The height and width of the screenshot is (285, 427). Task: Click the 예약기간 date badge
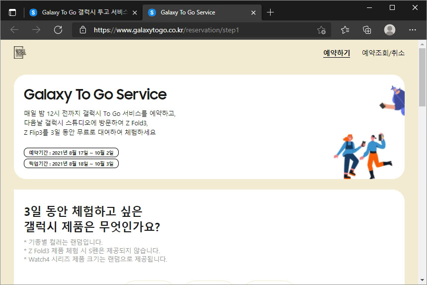(x=71, y=153)
